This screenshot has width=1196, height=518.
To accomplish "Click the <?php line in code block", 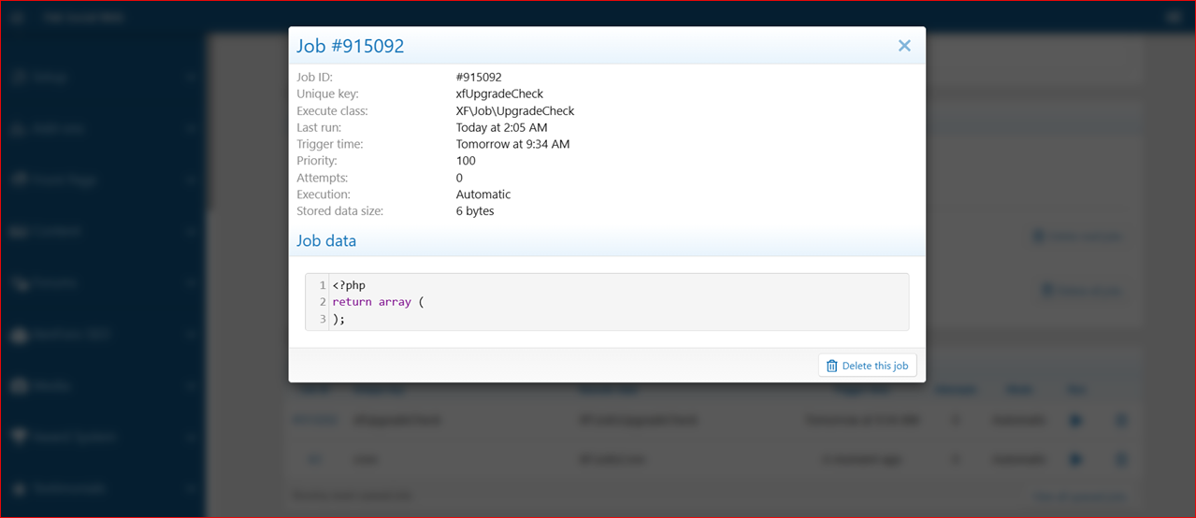I will tap(349, 285).
